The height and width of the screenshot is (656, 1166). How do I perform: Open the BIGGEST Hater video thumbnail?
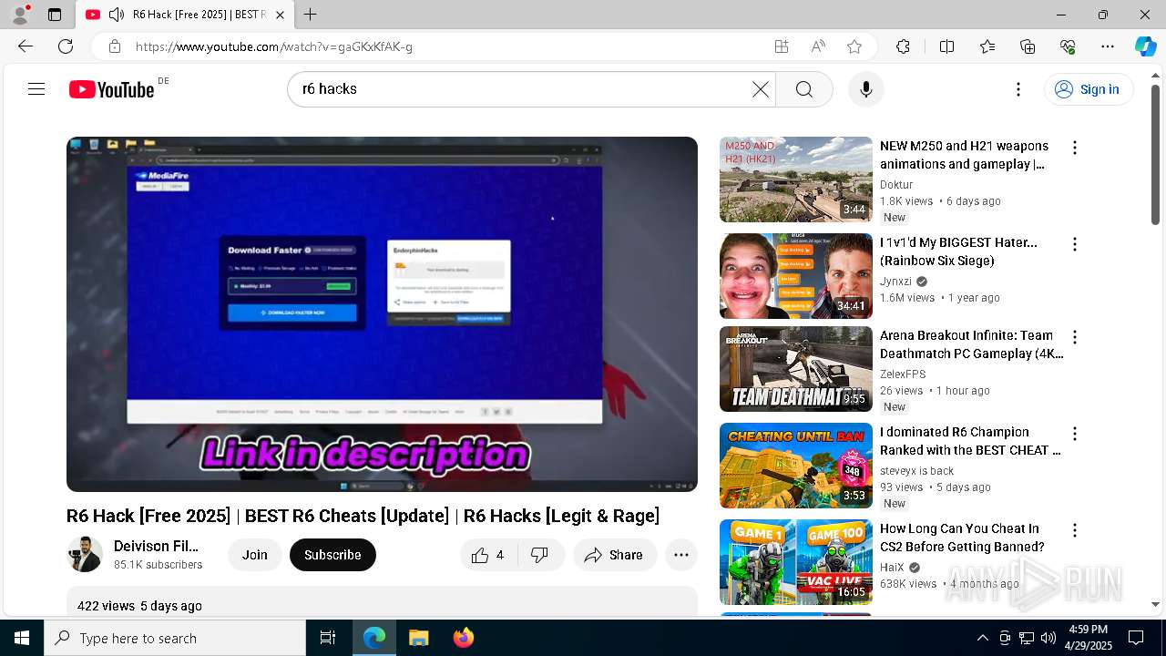coord(795,275)
